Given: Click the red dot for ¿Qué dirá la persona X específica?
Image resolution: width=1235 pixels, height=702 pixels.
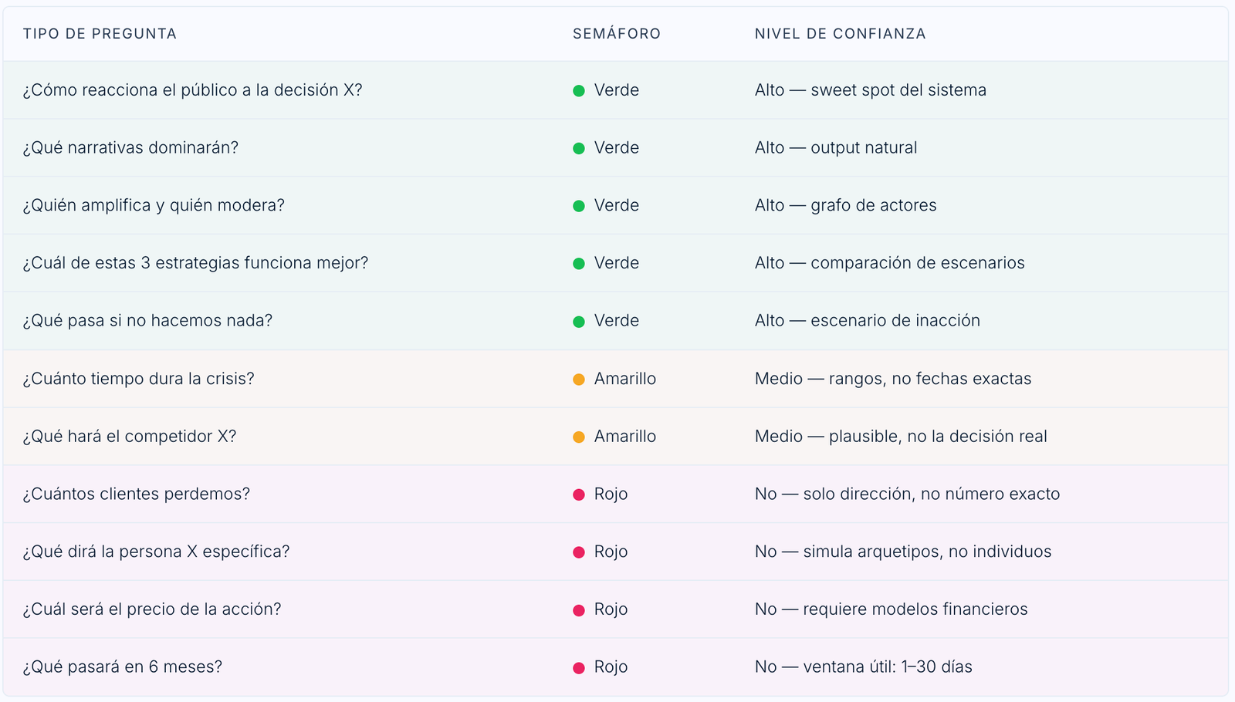Looking at the screenshot, I should point(579,552).
